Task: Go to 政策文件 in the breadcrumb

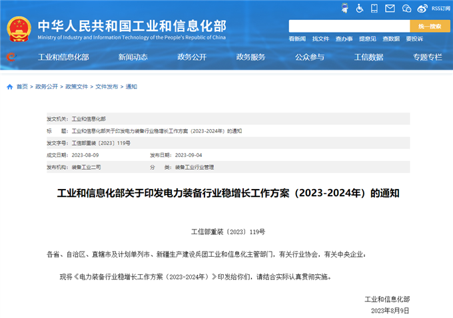Action: (77, 86)
